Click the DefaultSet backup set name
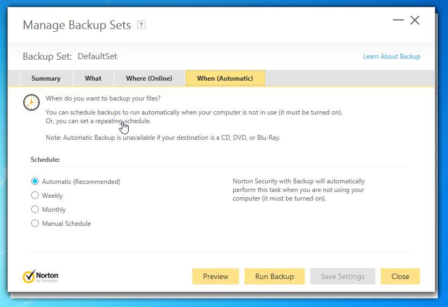The width and height of the screenshot is (448, 307). click(97, 56)
